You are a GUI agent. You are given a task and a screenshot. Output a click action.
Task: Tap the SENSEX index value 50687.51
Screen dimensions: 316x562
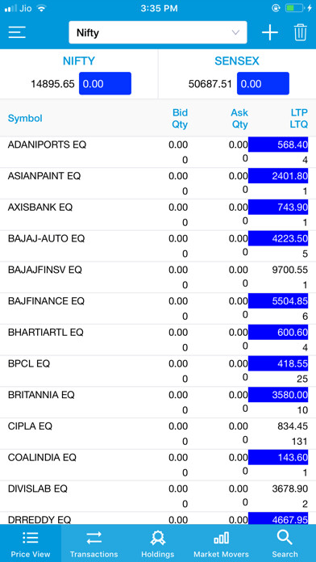pos(210,84)
